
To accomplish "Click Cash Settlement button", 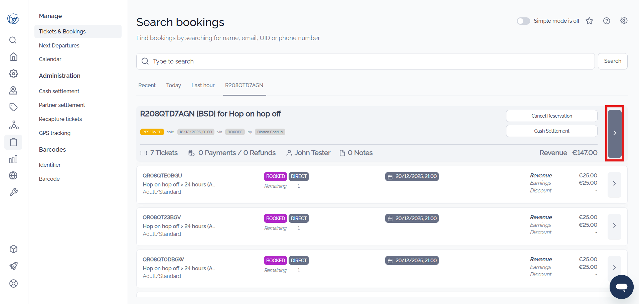I will (552, 131).
